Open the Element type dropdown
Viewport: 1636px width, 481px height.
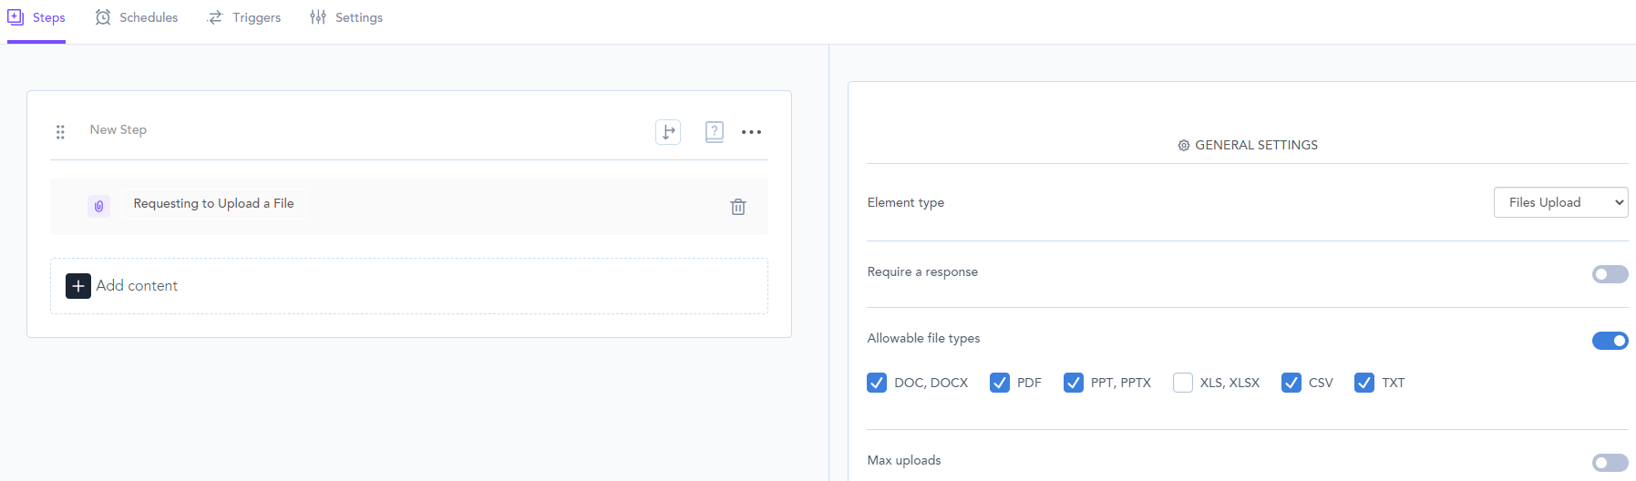(1560, 202)
